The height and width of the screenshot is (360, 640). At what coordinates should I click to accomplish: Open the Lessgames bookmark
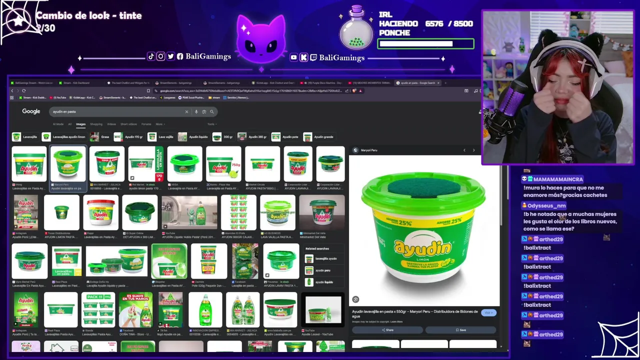(x=167, y=97)
